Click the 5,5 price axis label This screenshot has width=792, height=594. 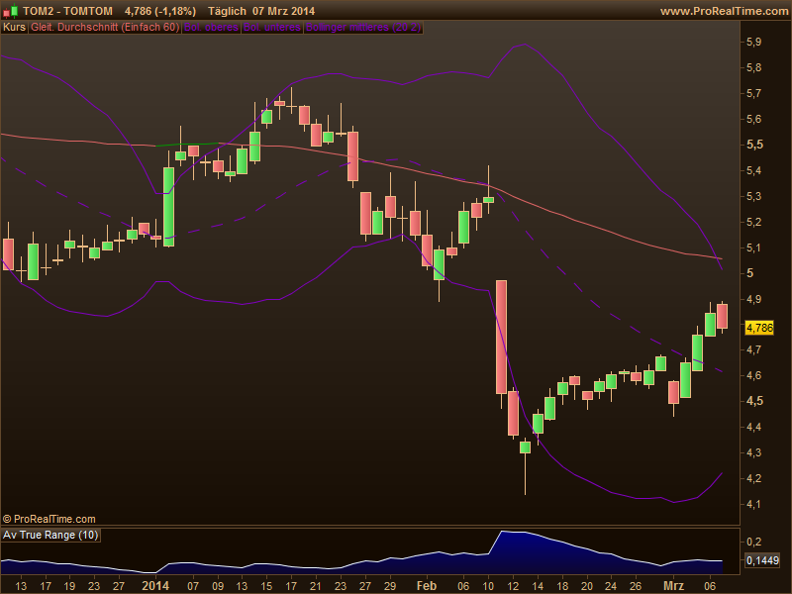754,145
